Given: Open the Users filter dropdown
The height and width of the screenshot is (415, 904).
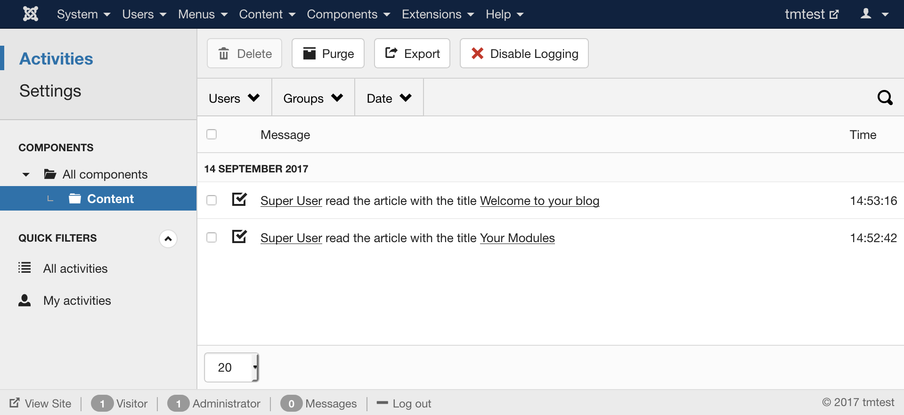Looking at the screenshot, I should click(234, 98).
